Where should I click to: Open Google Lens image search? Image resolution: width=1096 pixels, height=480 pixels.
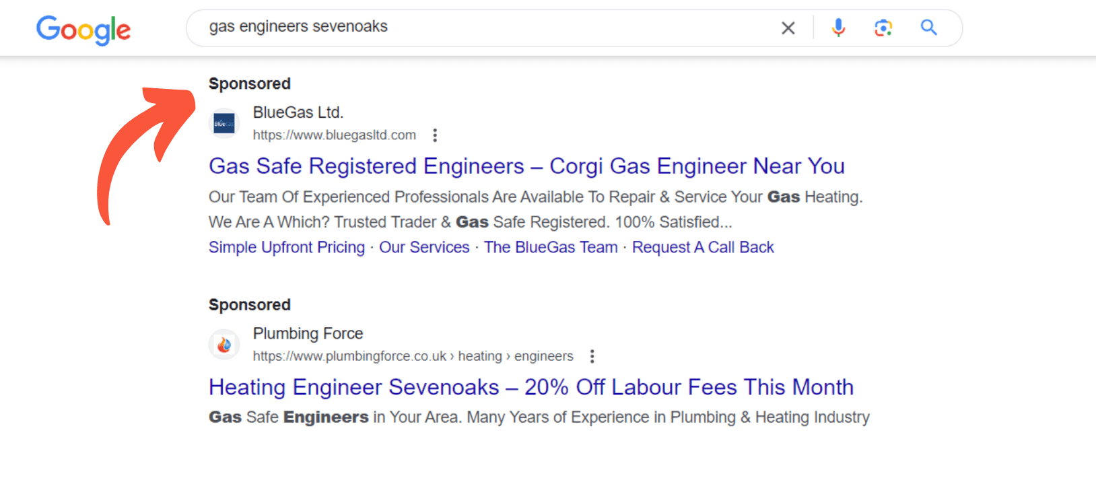pyautogui.click(x=883, y=28)
